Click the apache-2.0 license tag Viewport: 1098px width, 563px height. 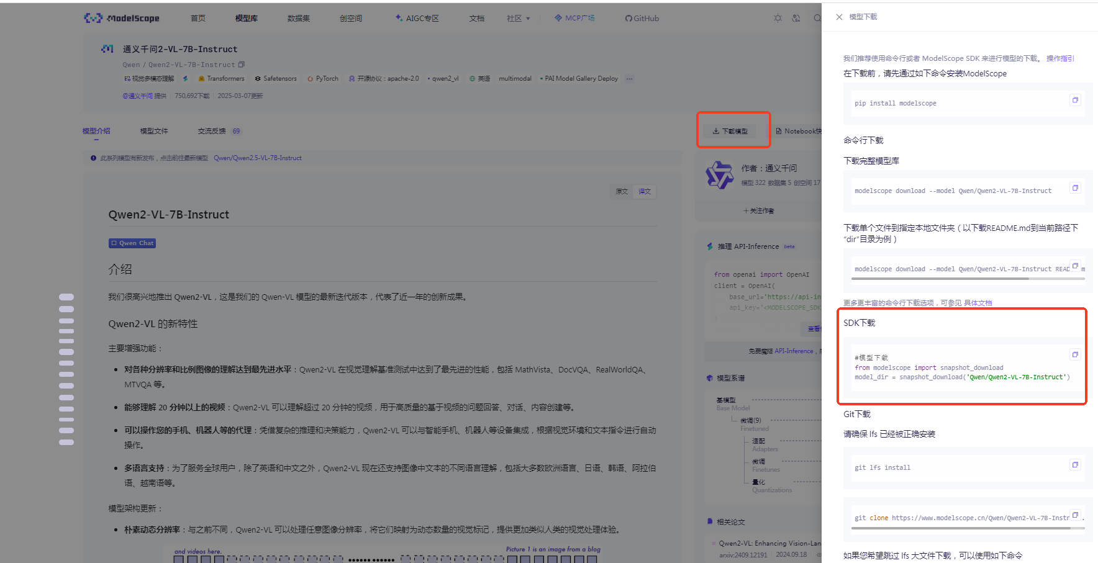[x=384, y=79]
